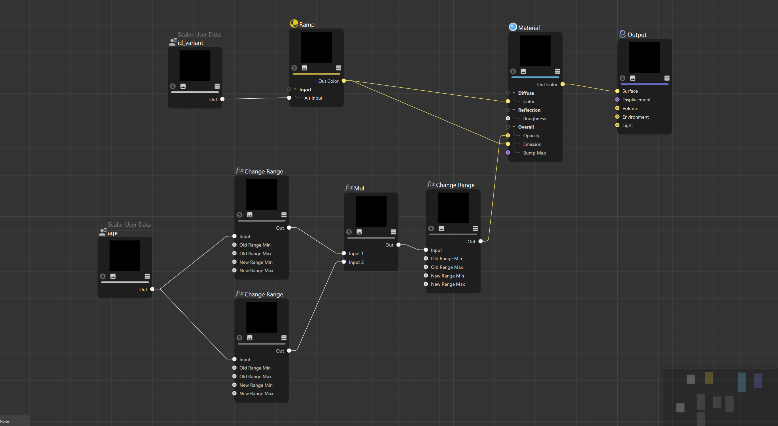
Task: Click the image preview icon on Output node
Action: coord(633,78)
